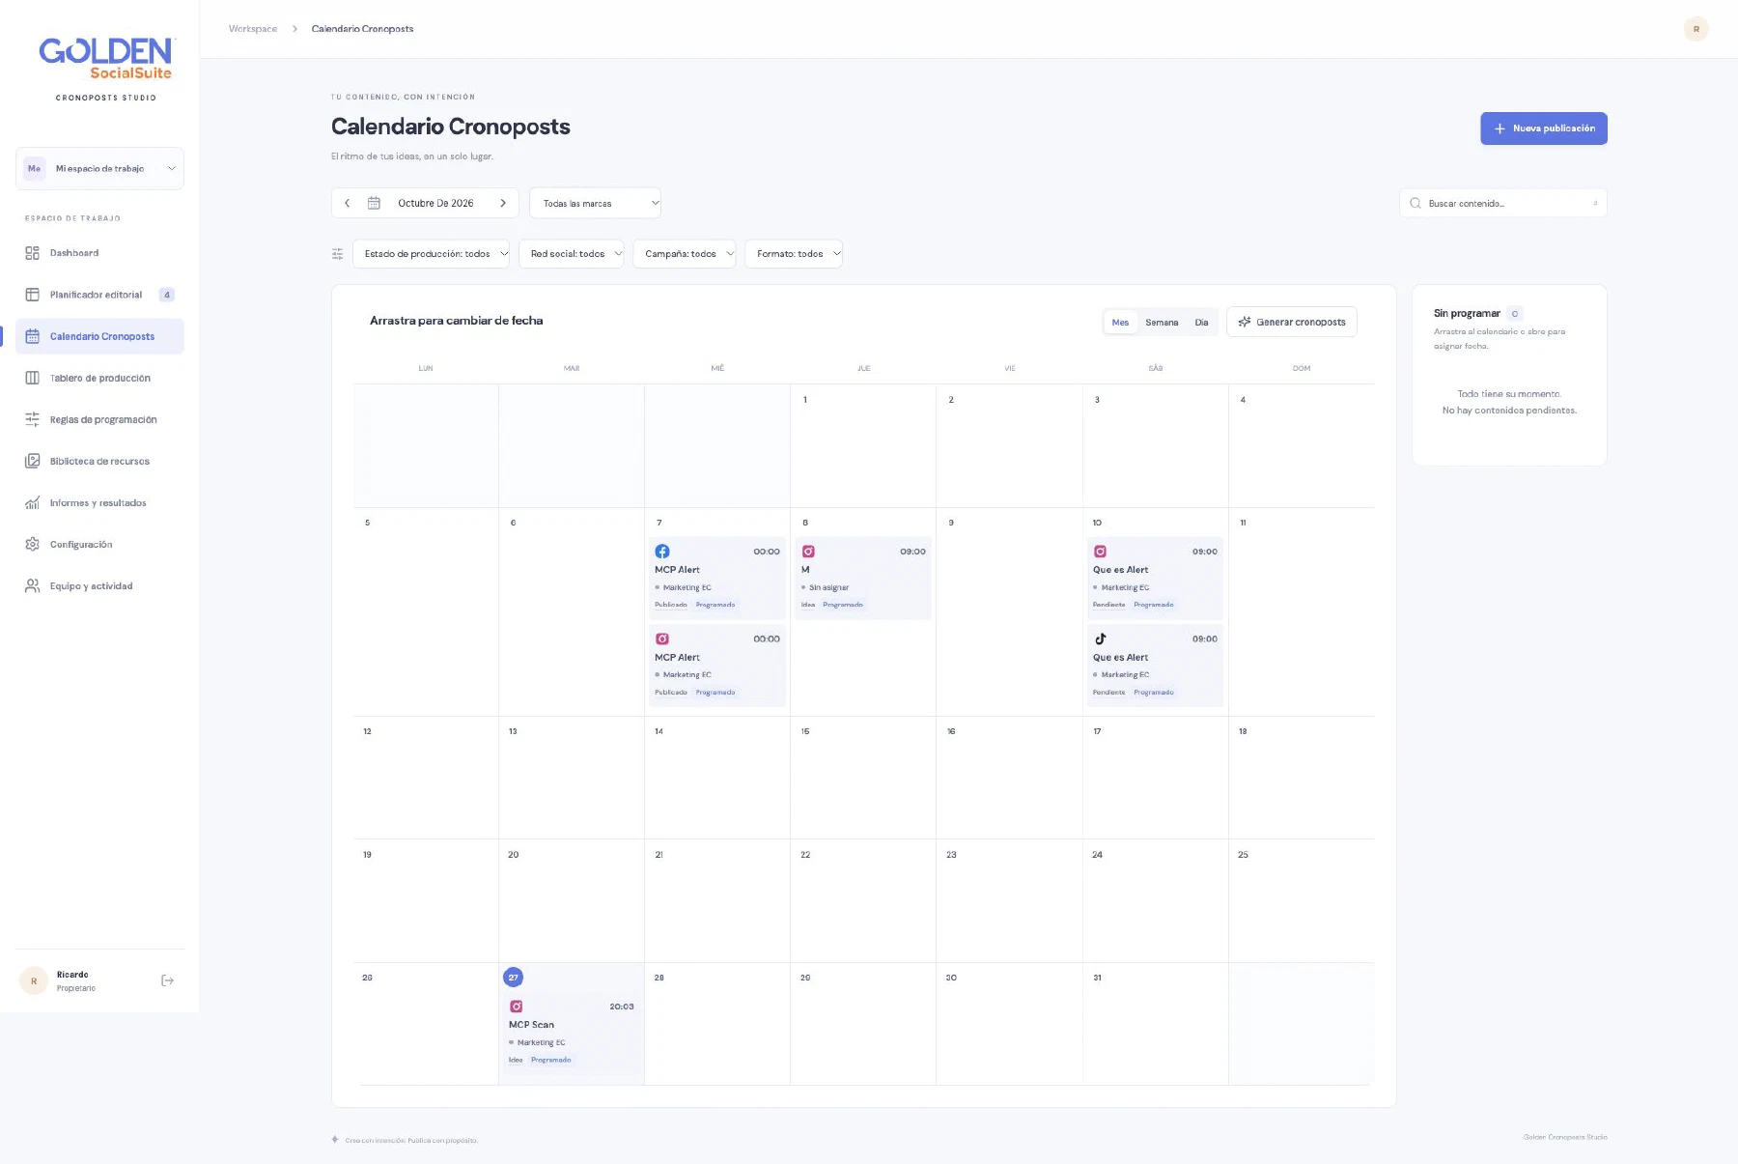Open the M post on day 8
This screenshot has height=1164, width=1738.
point(863,578)
